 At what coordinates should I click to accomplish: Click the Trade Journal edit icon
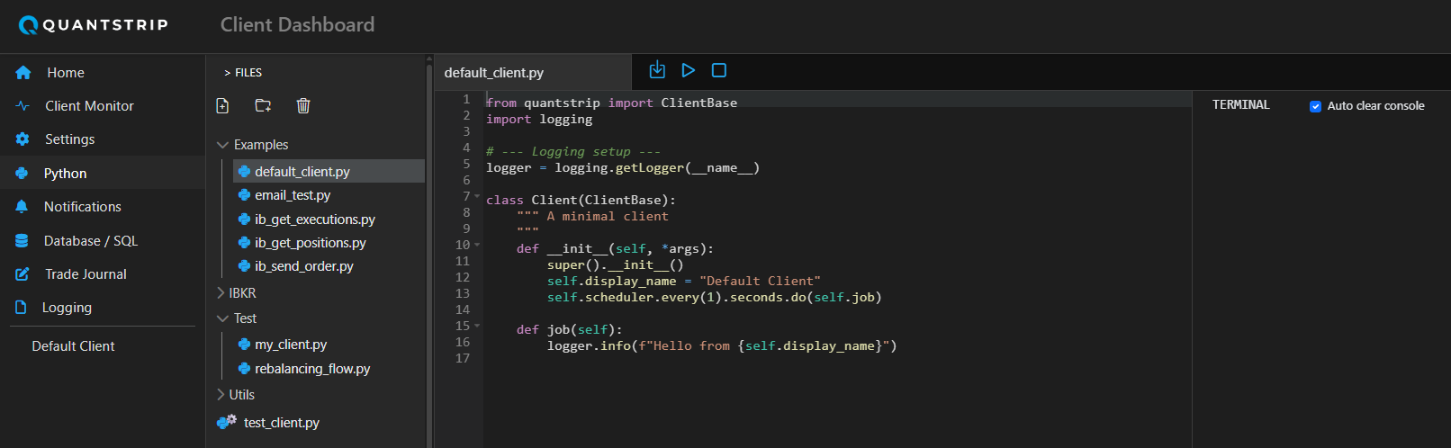tap(23, 273)
